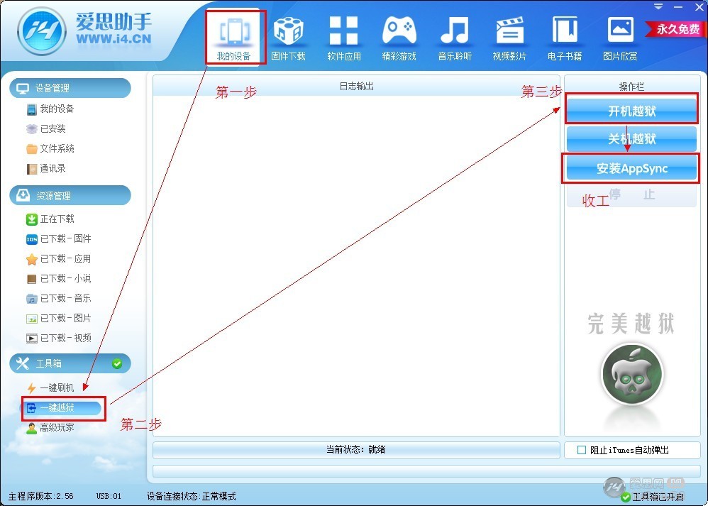The image size is (708, 506).
Task: Open 通讯录 contacts item
Action: 45,168
